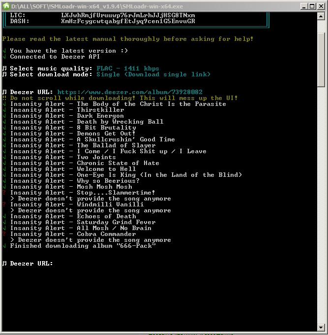
Task: Click the SMLoadr app icon in title bar
Action: [x=6, y=6]
